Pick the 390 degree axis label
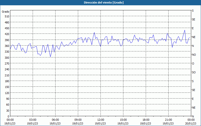Viewport: 201px width, 126px height. (x=7, y=40)
